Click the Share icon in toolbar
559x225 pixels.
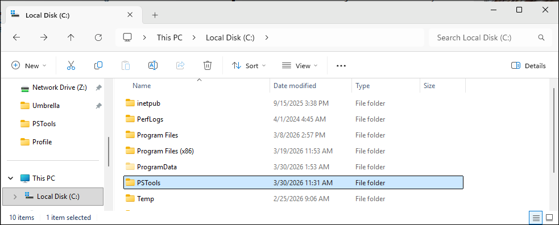coord(180,65)
